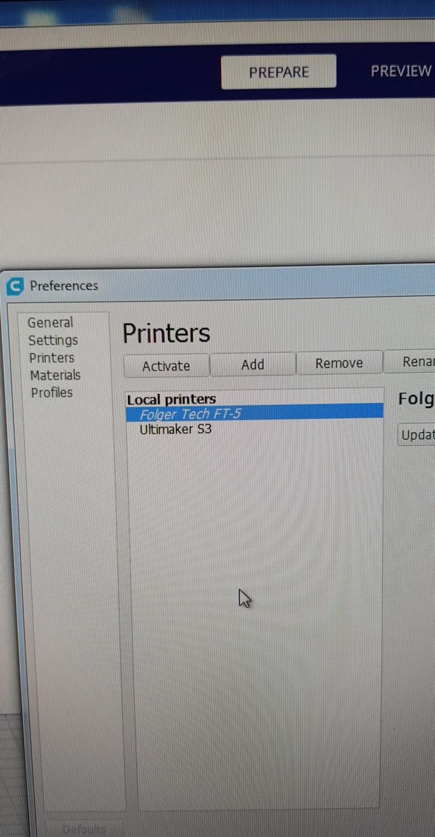This screenshot has height=837, width=435.
Task: Open the Settings preferences page
Action: [x=53, y=340]
